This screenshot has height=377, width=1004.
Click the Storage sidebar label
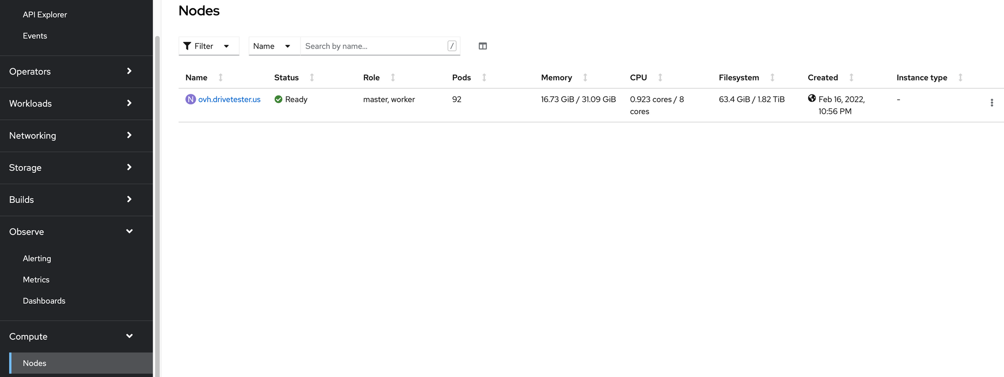click(x=25, y=168)
